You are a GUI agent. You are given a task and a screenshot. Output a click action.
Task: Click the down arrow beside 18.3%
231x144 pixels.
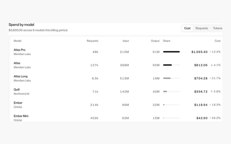210,105
